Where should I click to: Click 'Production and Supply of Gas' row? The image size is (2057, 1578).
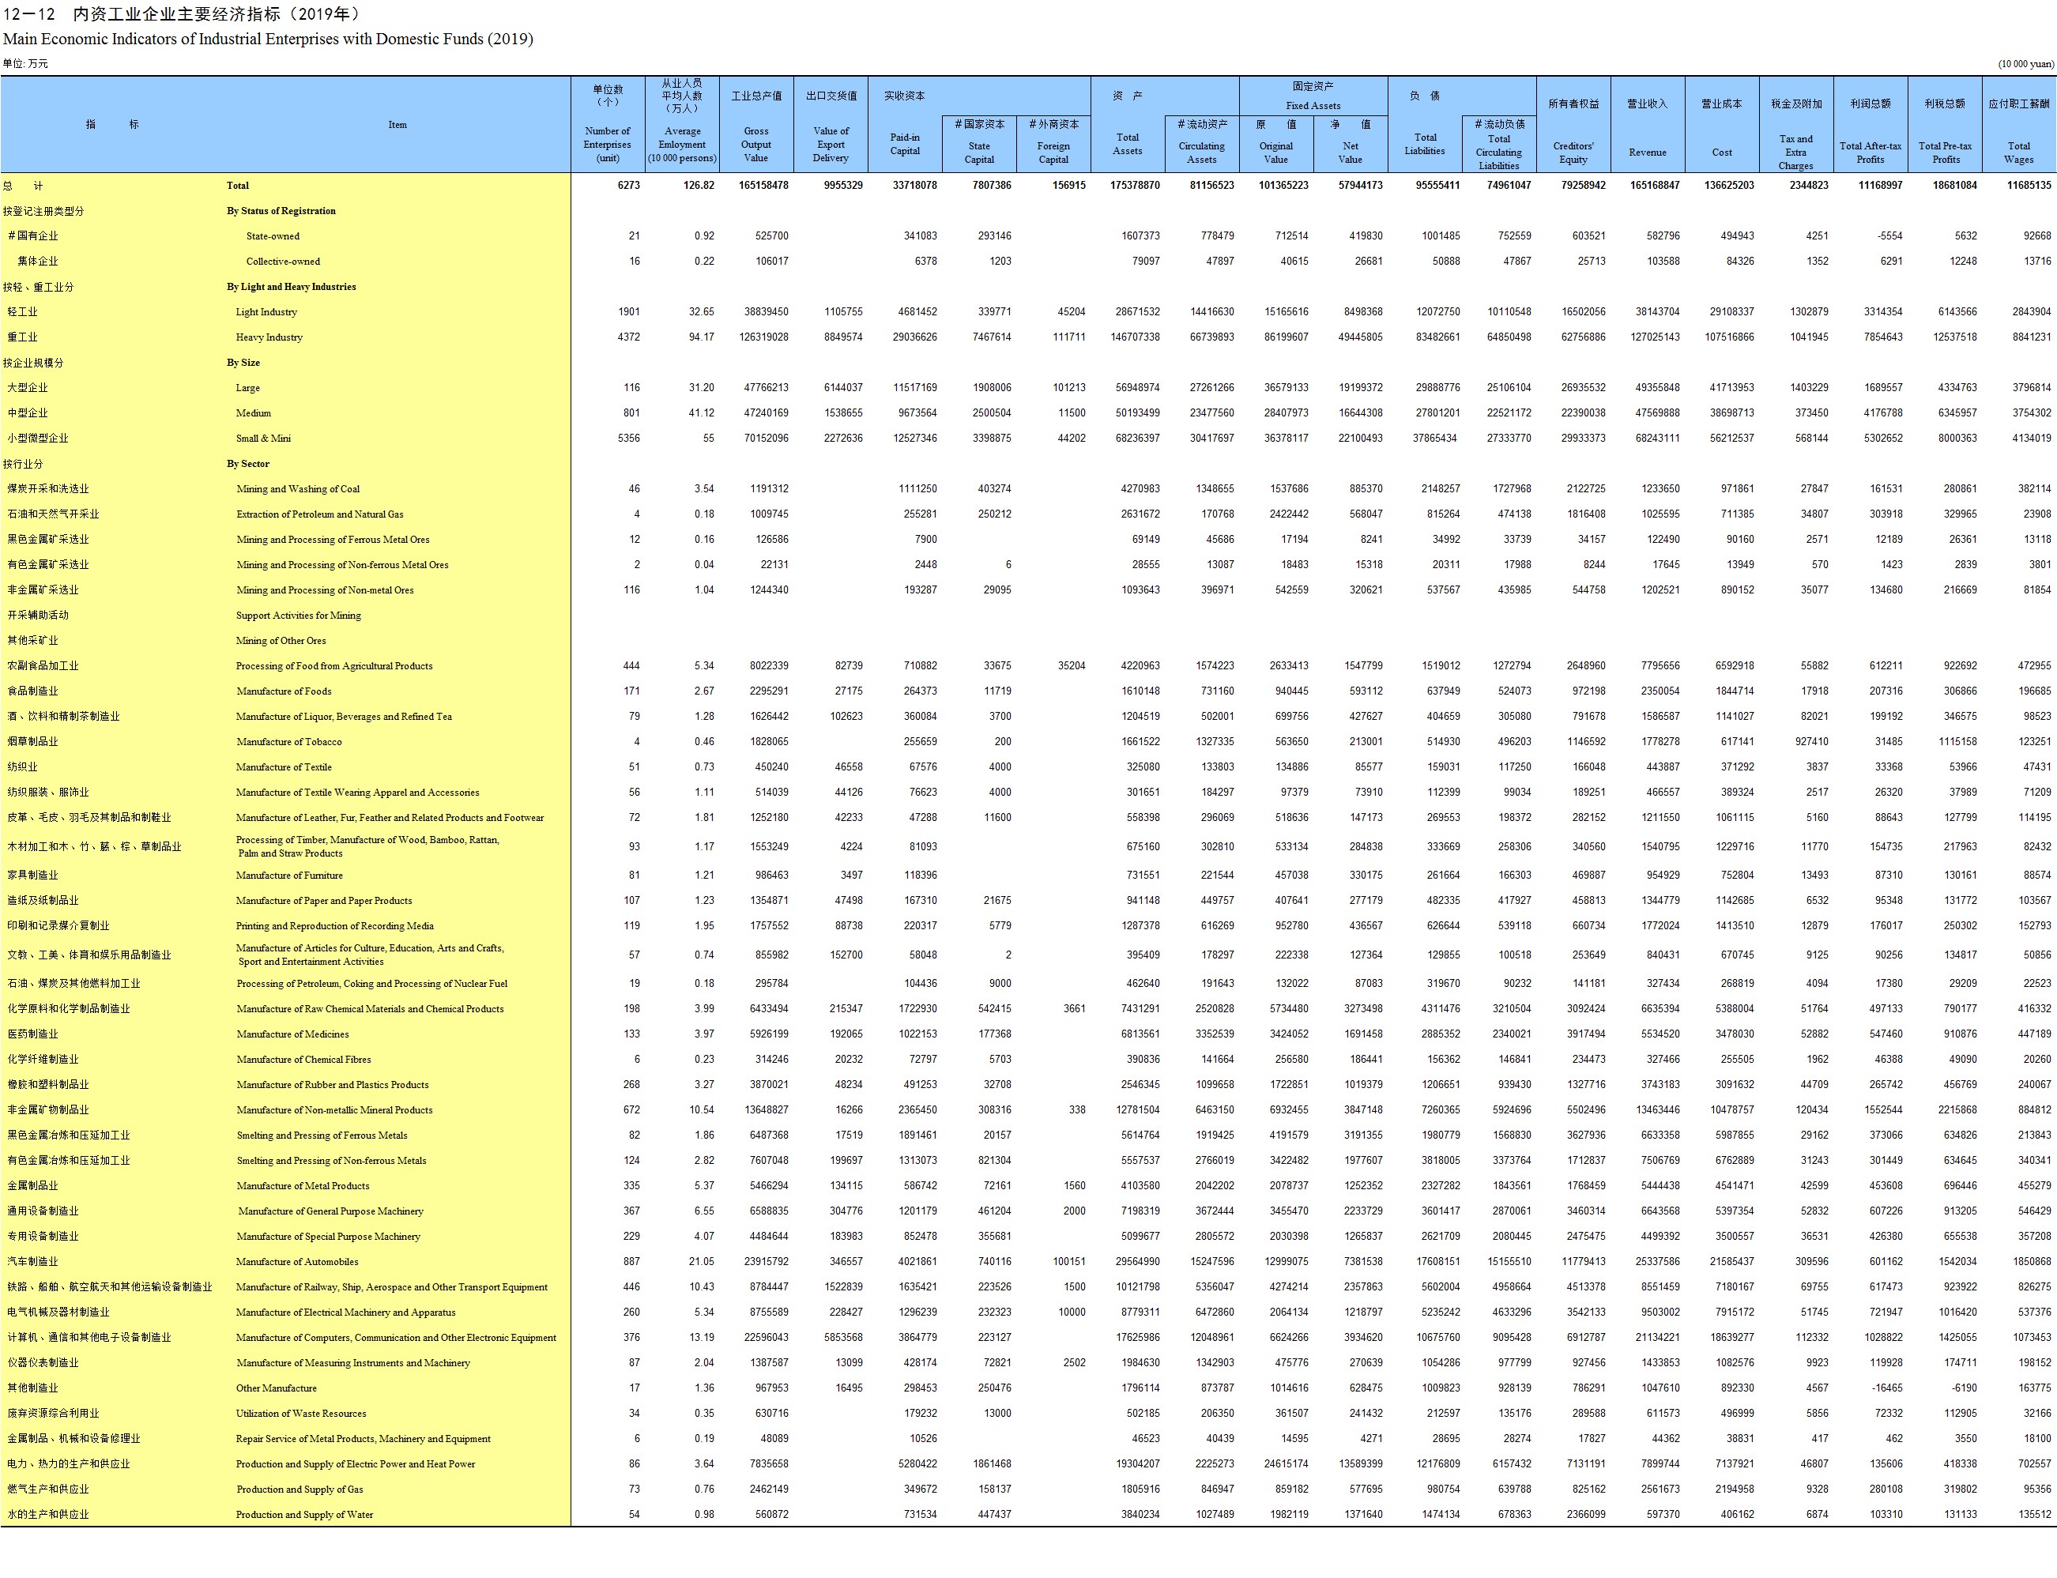tap(299, 1489)
